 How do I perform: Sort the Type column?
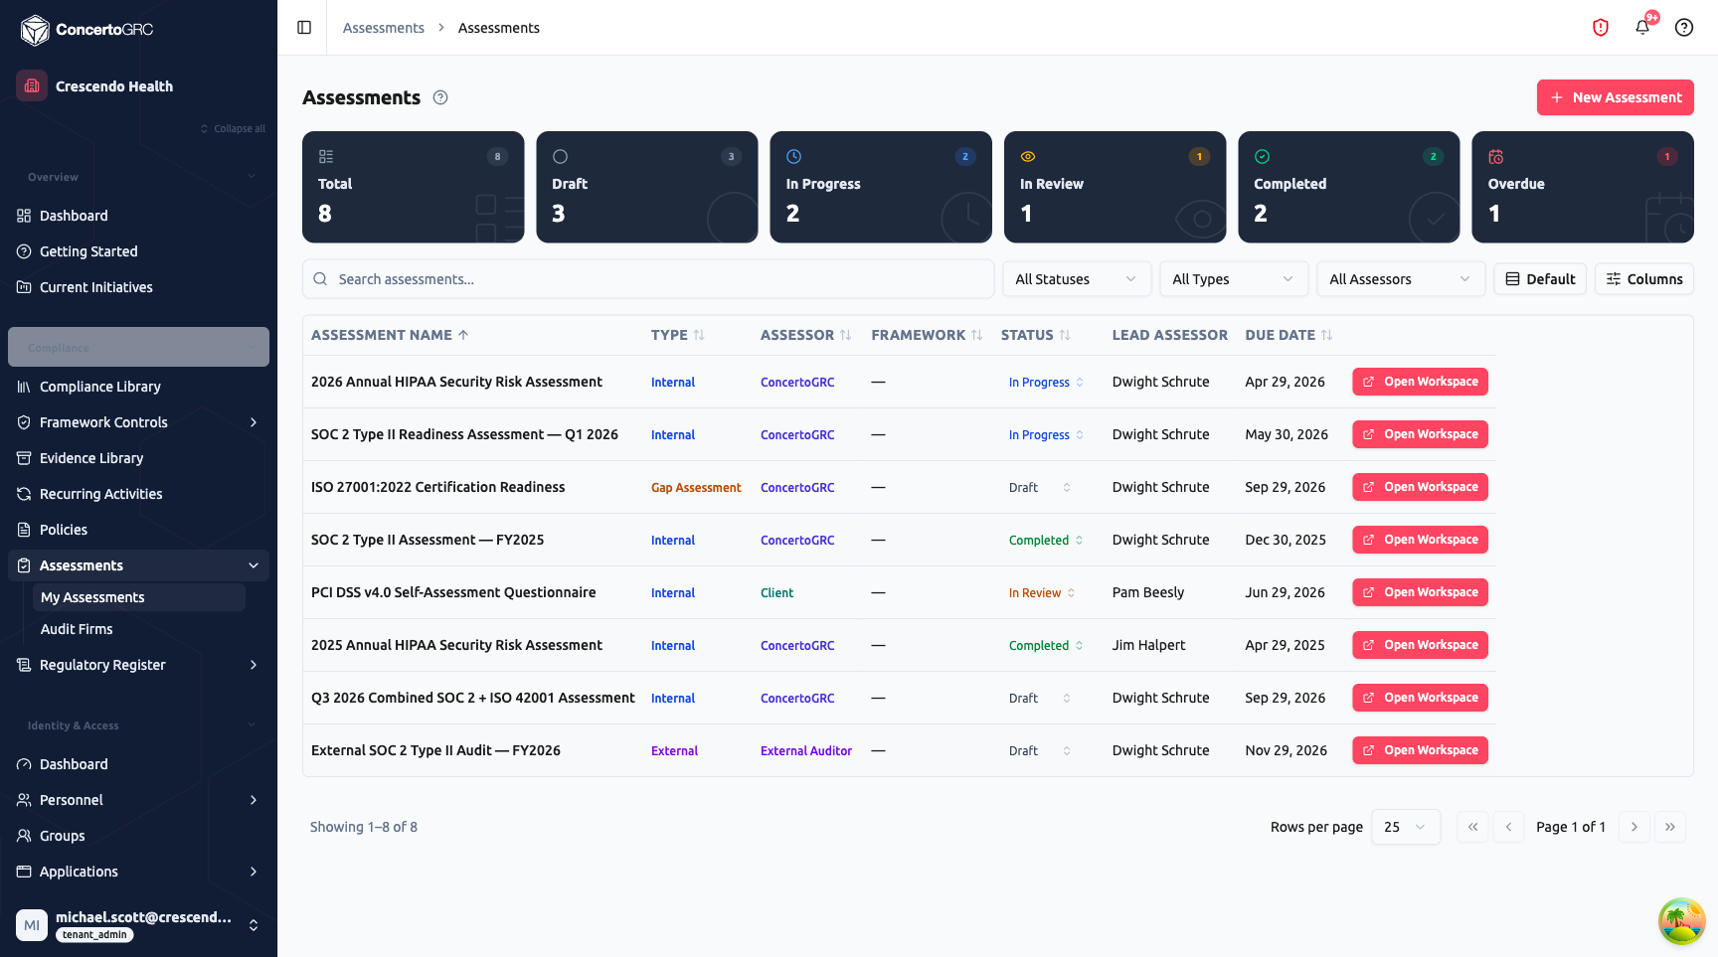(699, 335)
